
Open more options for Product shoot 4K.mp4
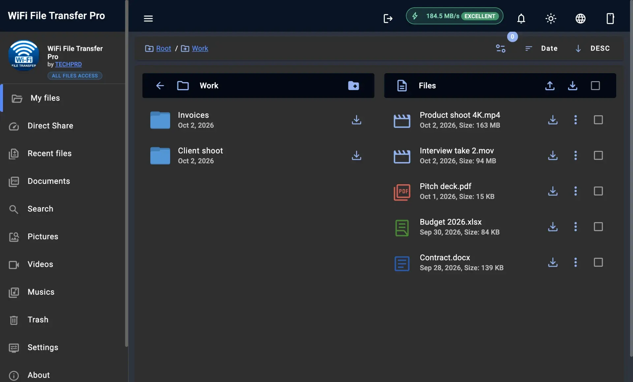click(576, 120)
